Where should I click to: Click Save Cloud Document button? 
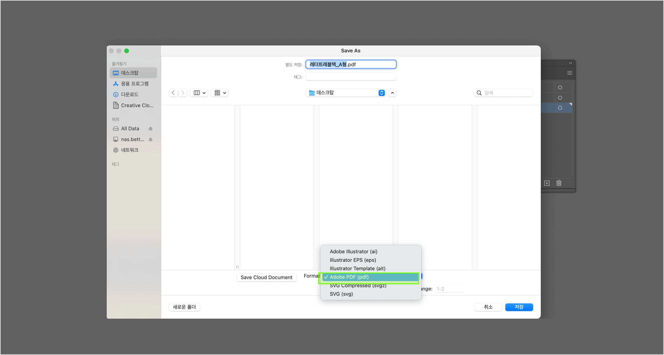(x=267, y=277)
